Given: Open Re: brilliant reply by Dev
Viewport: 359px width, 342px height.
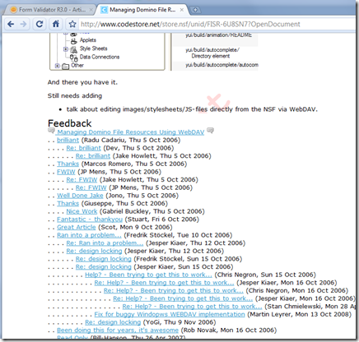Looking at the screenshot, I should [83, 148].
